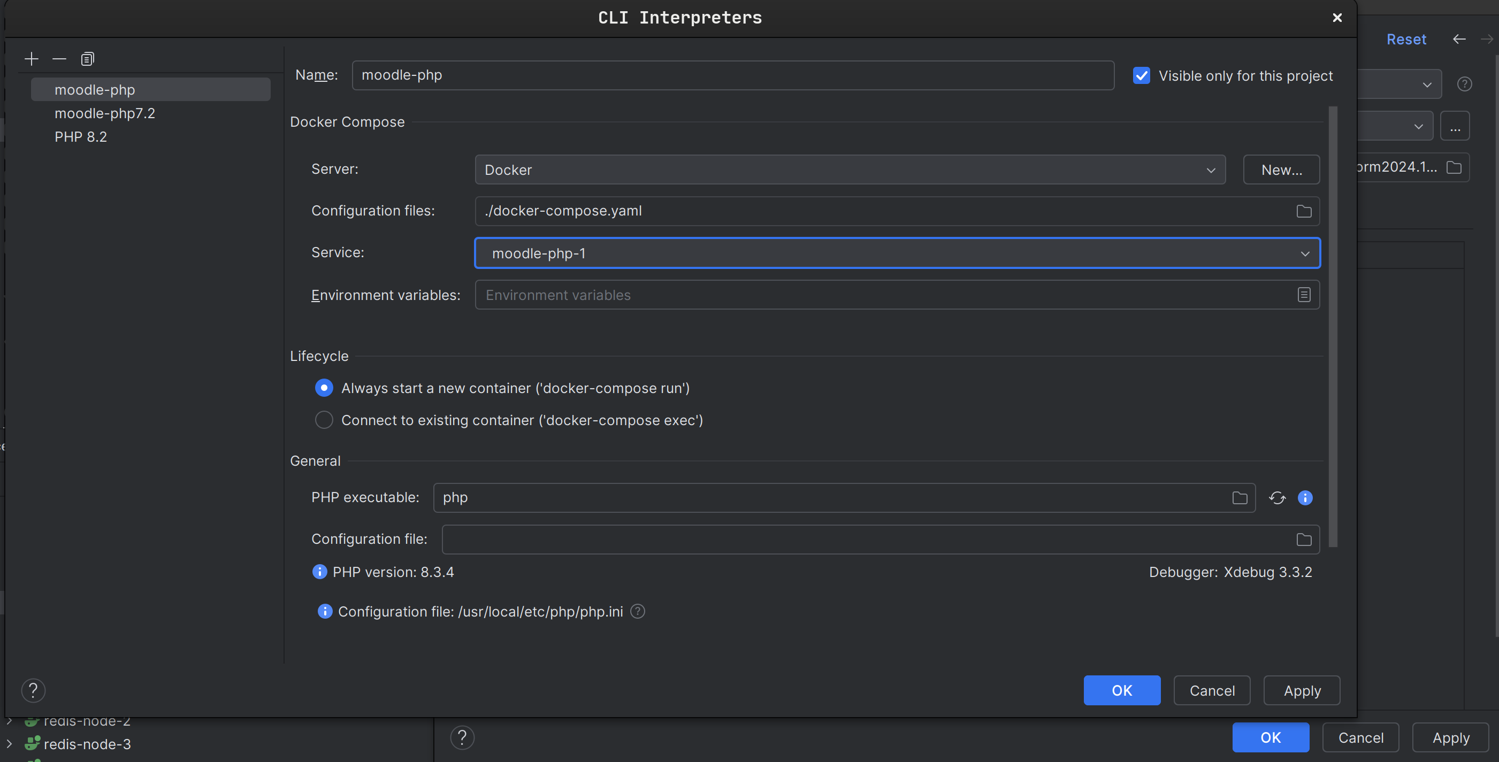
Task: Select Always start a new container
Action: (324, 388)
